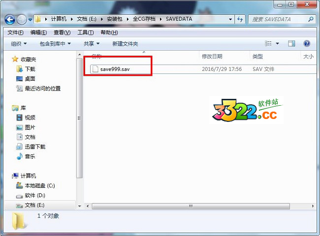320x236 pixels.
Task: Click the SAV 文件 type cell
Action: click(x=263, y=69)
